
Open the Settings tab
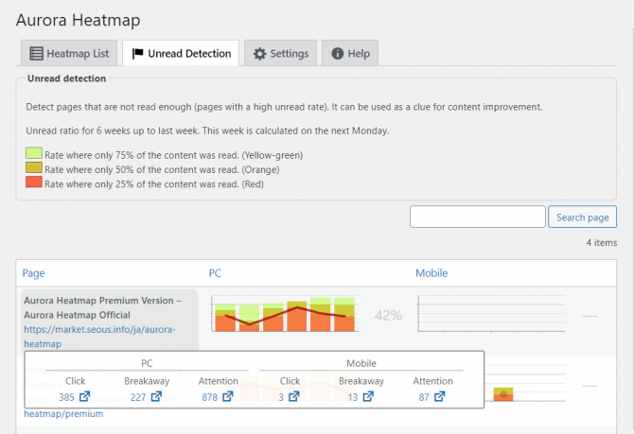(281, 53)
